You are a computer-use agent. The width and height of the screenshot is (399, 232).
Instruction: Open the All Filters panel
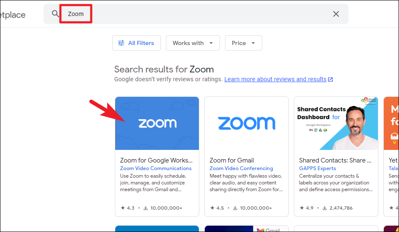click(x=136, y=43)
